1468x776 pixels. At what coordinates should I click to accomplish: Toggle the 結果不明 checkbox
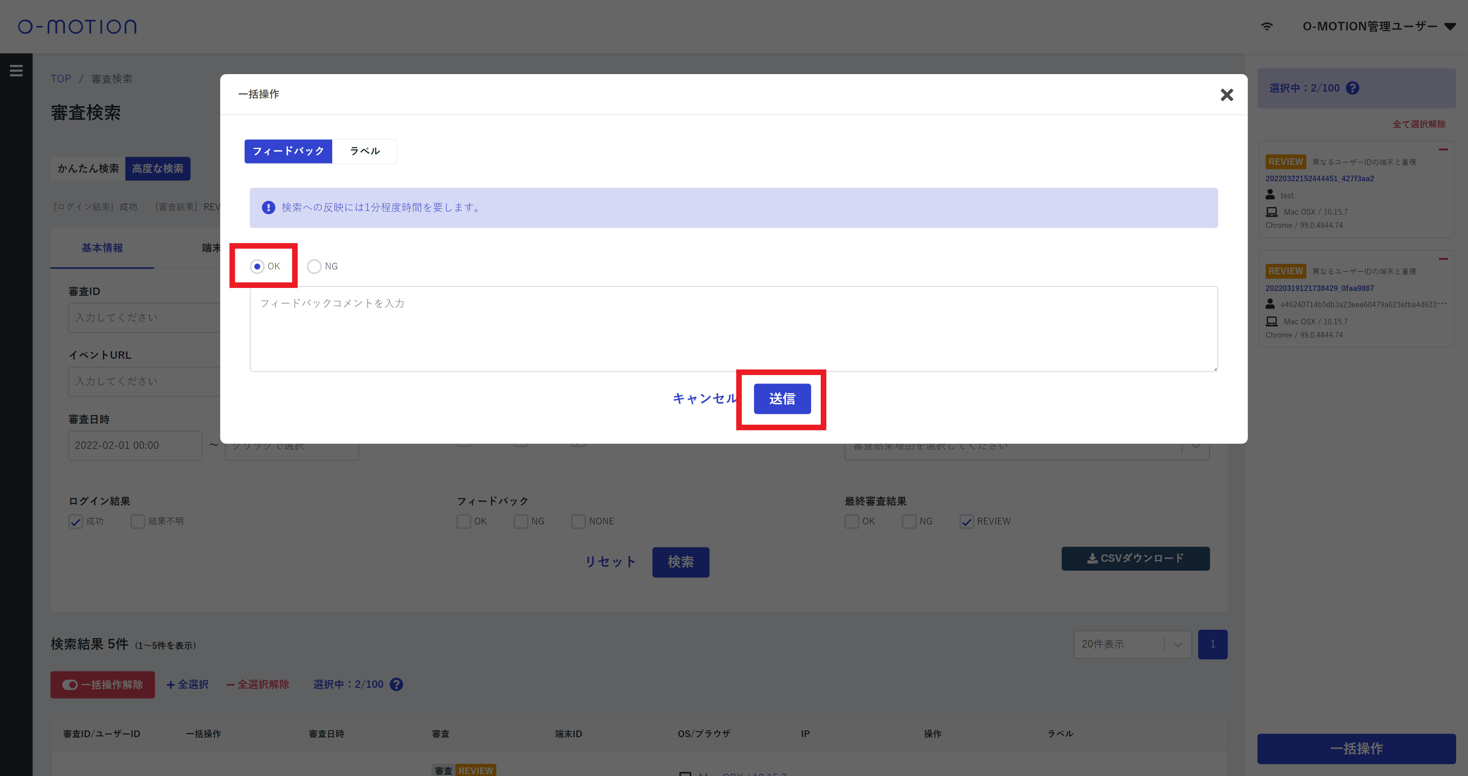[137, 521]
